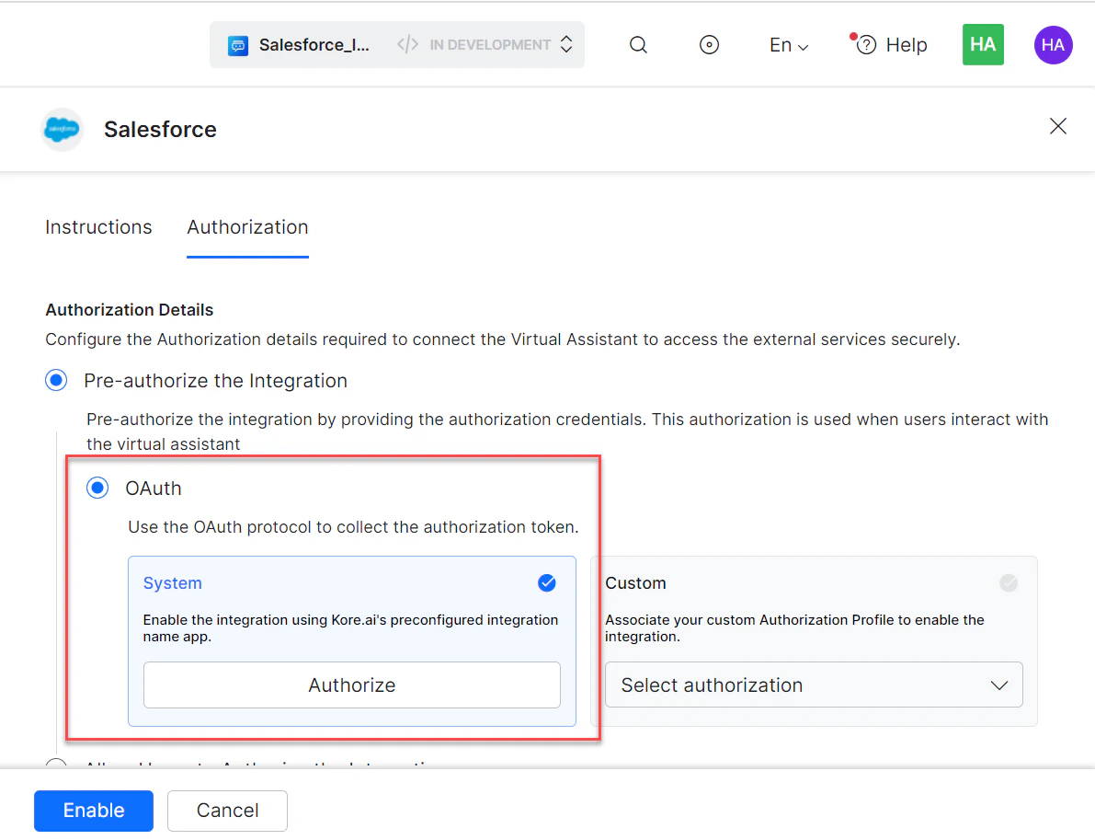Click the blue bot icon next to Salesforce_I
This screenshot has width=1095, height=840.
click(238, 44)
